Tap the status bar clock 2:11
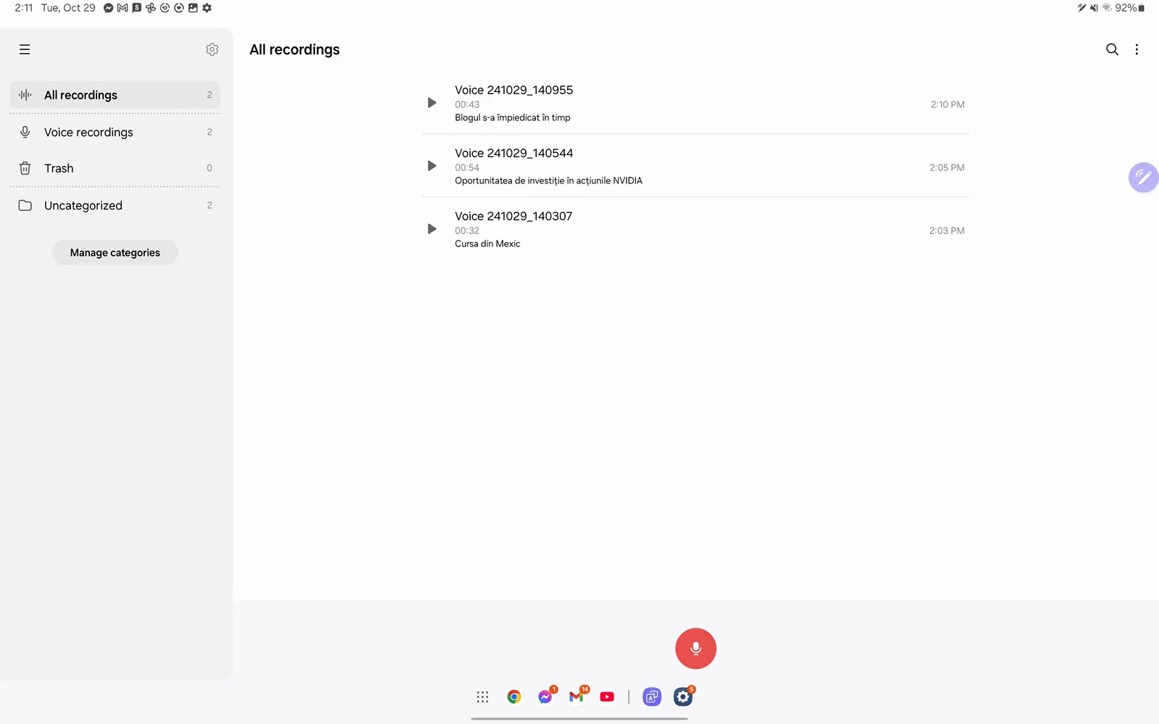The image size is (1159, 724). tap(24, 8)
